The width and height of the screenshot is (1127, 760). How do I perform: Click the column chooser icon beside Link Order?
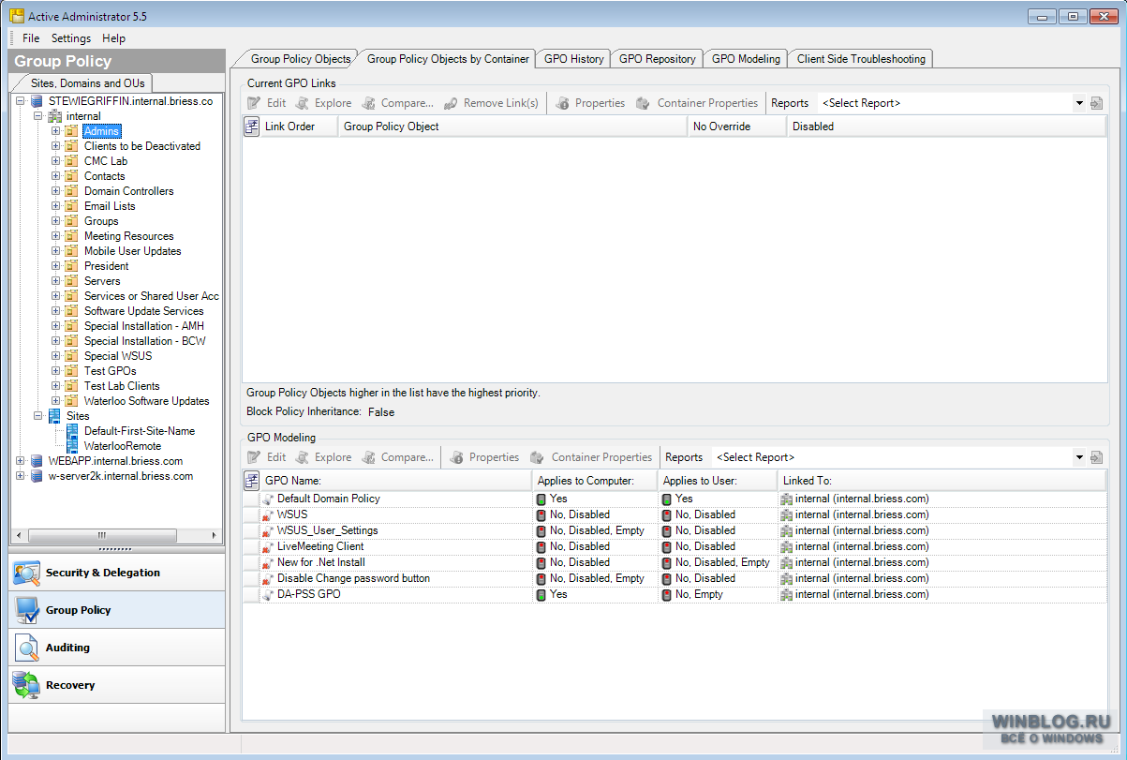(251, 127)
